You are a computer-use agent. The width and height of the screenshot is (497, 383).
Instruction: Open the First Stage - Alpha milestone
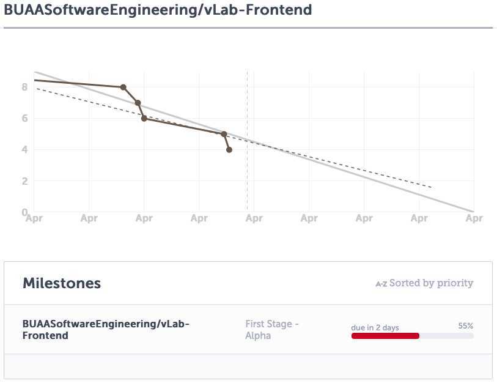[x=271, y=329]
